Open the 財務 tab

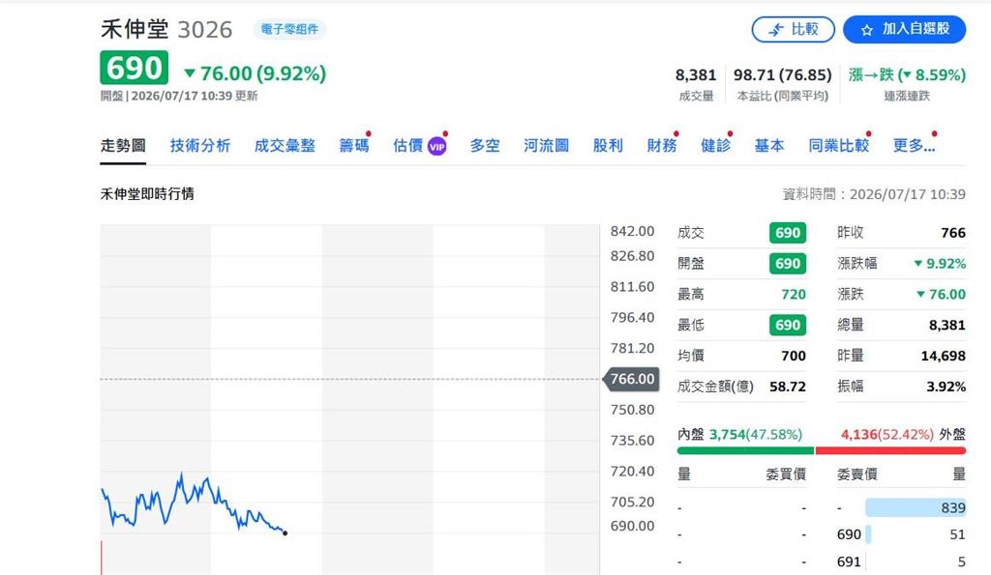pyautogui.click(x=662, y=145)
